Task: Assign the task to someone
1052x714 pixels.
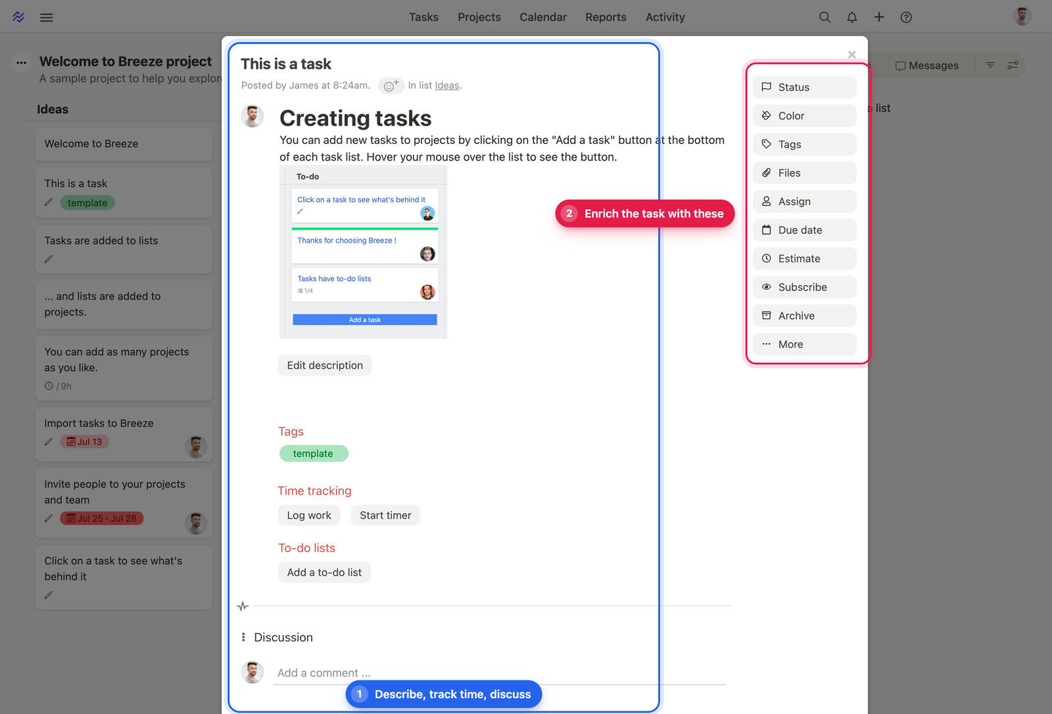Action: [805, 202]
